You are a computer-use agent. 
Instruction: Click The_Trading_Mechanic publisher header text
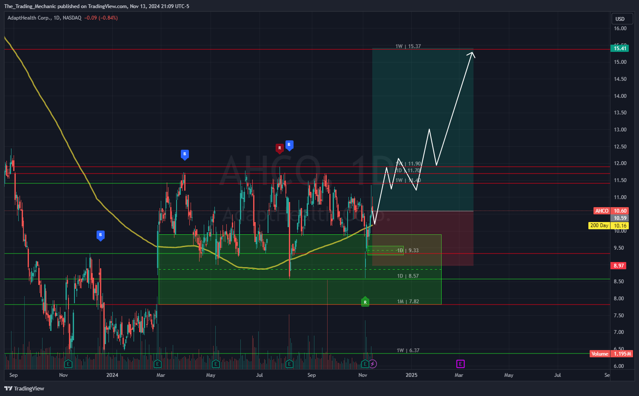[x=30, y=6]
